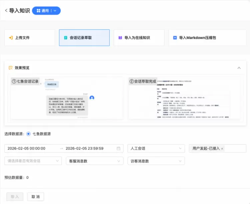Open the 人工会话 dropdown

tap(156, 148)
